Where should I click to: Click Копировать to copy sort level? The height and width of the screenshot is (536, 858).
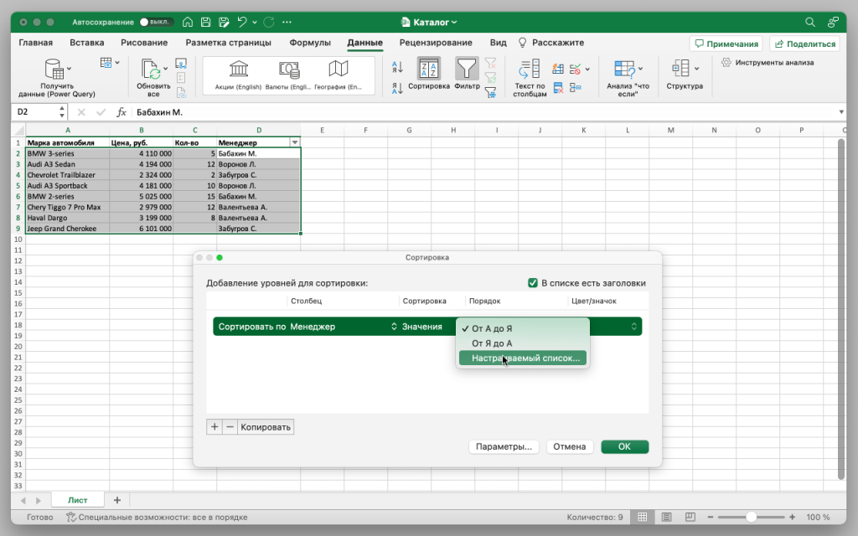point(266,427)
